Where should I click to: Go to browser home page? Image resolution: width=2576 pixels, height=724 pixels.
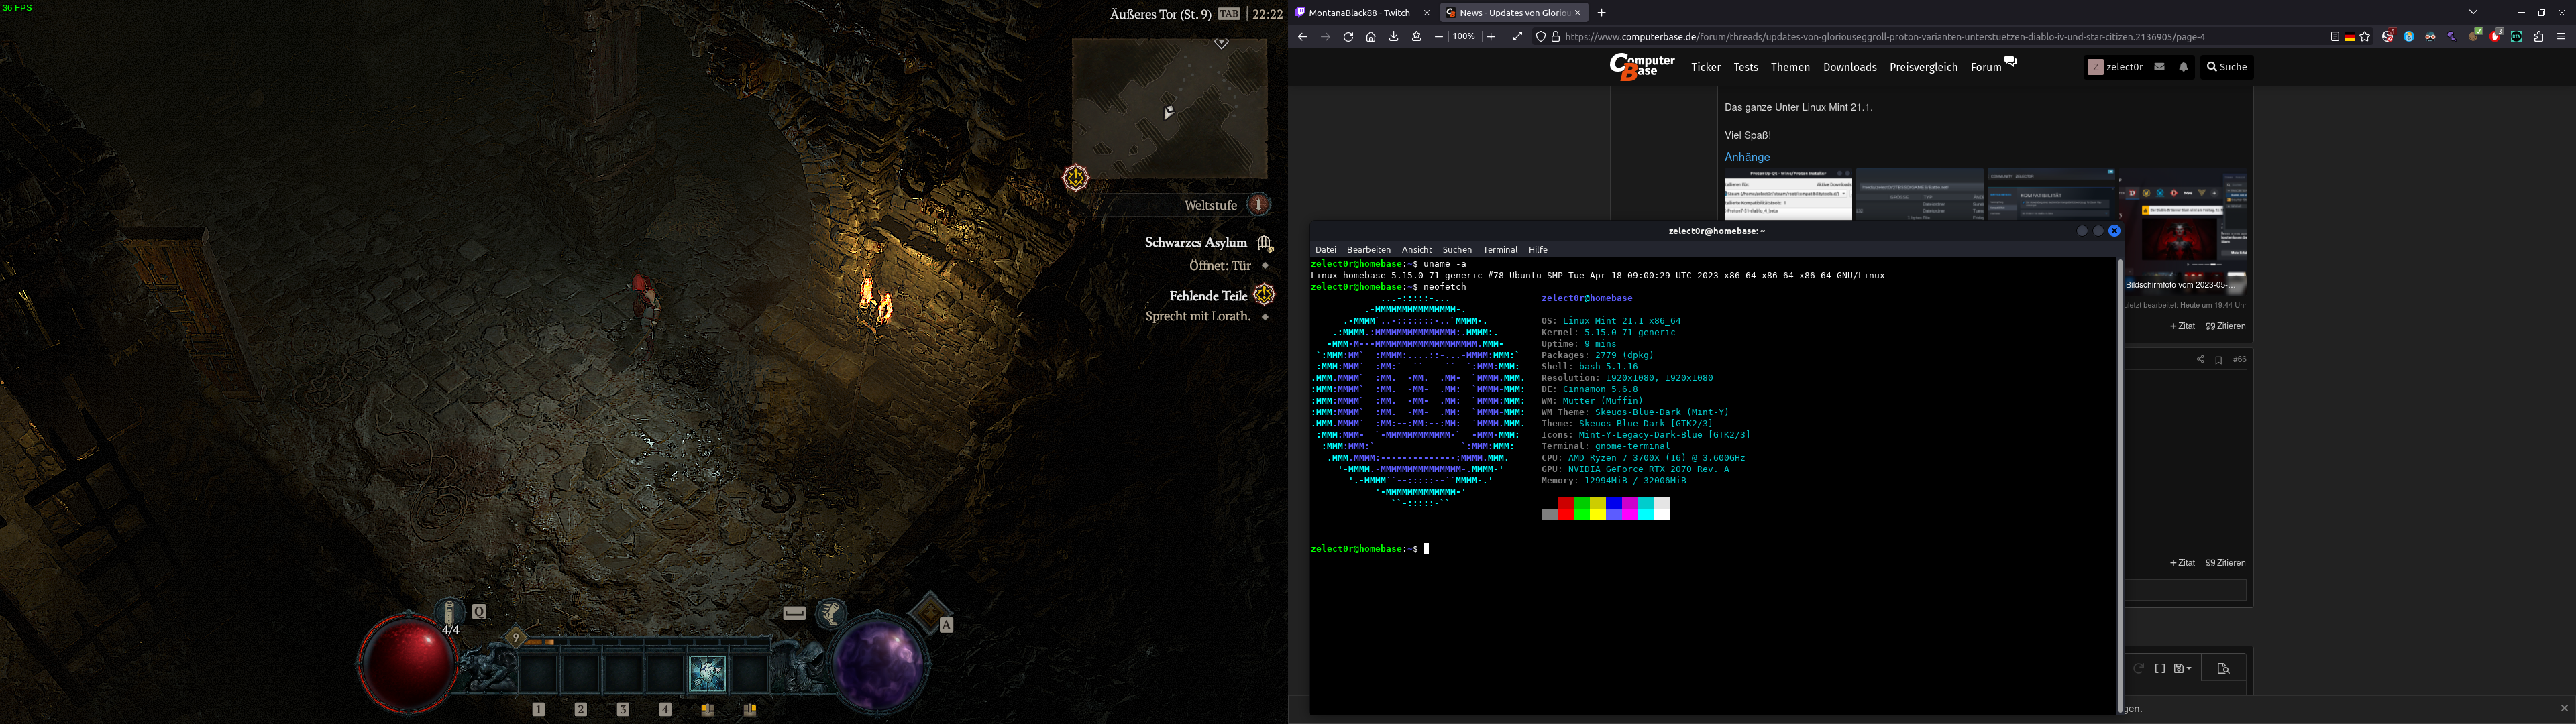tap(1371, 37)
